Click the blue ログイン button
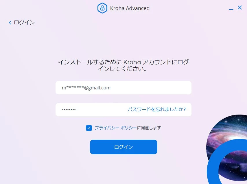Viewport: 247px width, 184px height. pos(123,147)
